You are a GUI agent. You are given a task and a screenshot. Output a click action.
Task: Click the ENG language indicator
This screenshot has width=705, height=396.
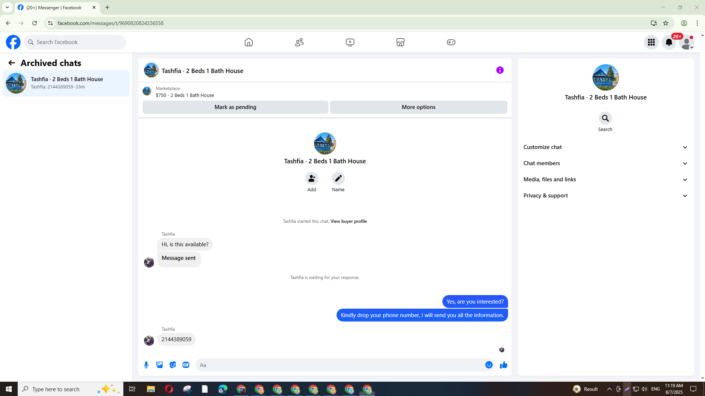(655, 389)
